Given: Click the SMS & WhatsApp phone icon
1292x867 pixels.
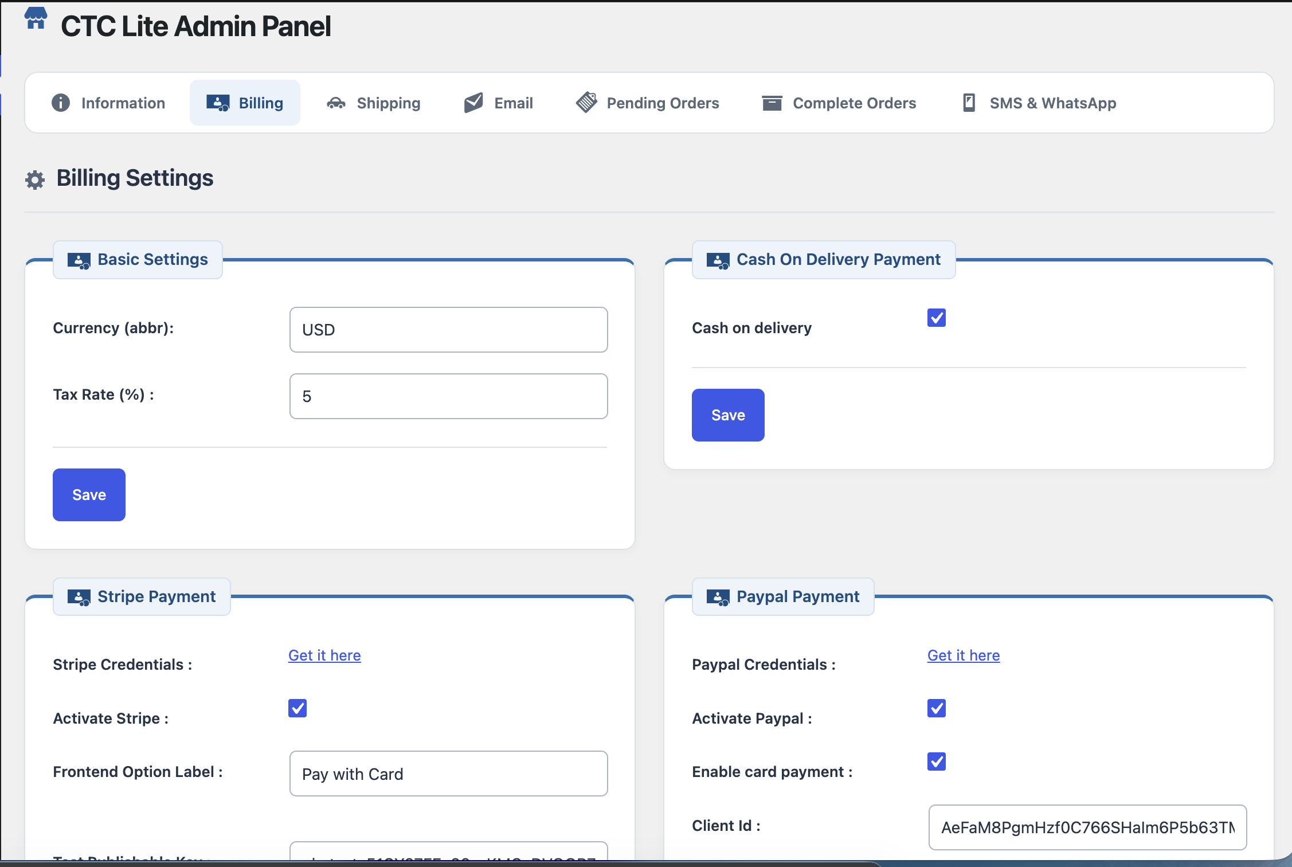Looking at the screenshot, I should (969, 103).
